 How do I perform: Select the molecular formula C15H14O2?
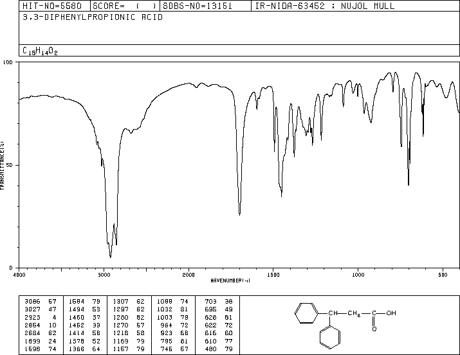click(40, 51)
